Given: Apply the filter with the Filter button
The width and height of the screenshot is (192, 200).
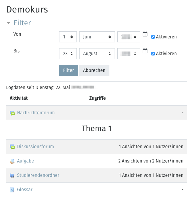Looking at the screenshot, I should (x=69, y=70).
